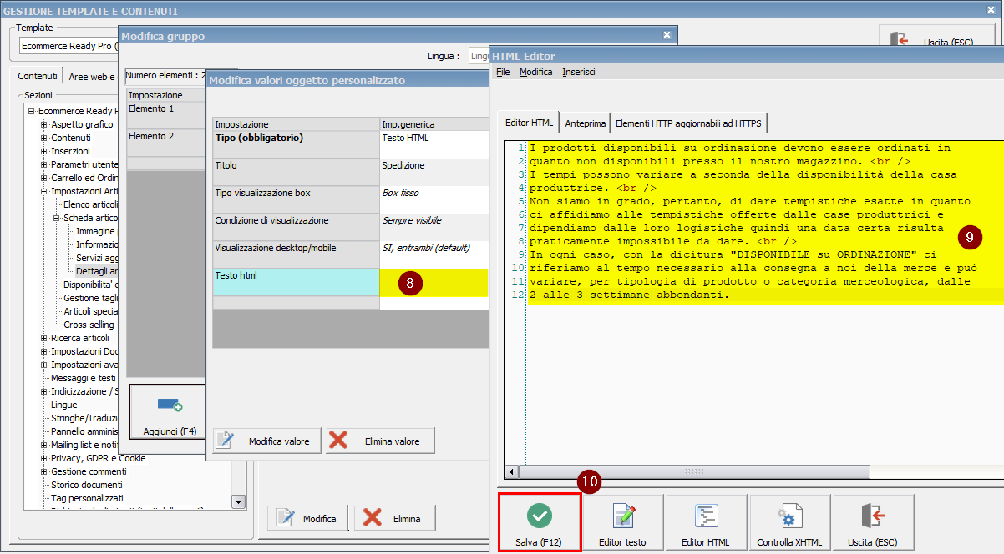
Task: Click the Imp.generica column header
Action: click(434, 124)
